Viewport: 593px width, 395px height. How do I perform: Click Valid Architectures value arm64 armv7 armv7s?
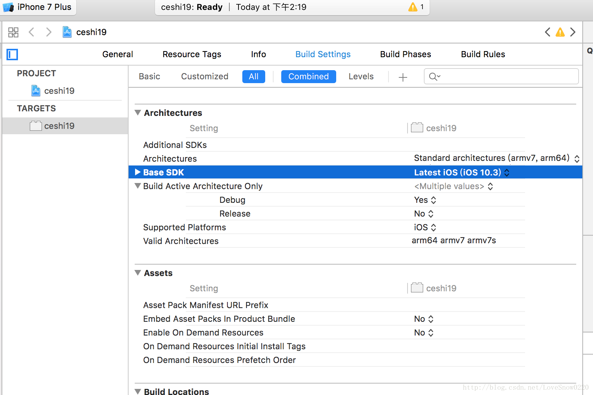(454, 240)
